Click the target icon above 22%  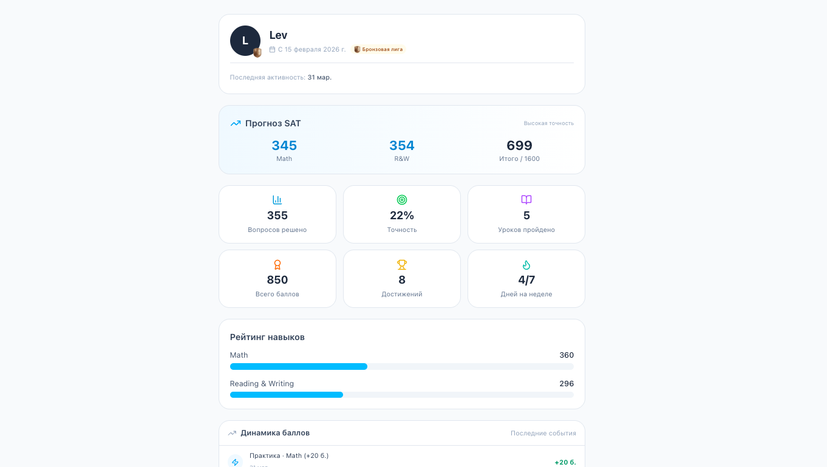[x=402, y=200]
